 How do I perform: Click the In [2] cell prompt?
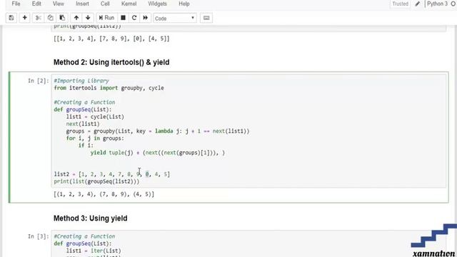38,81
